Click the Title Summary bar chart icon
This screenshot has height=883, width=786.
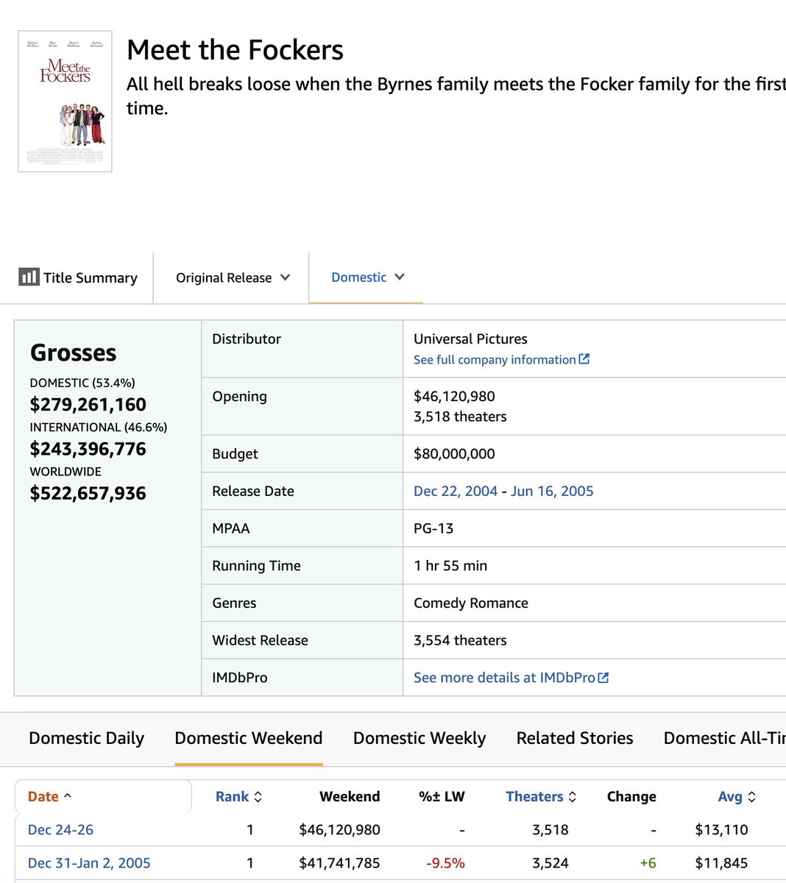pos(29,277)
